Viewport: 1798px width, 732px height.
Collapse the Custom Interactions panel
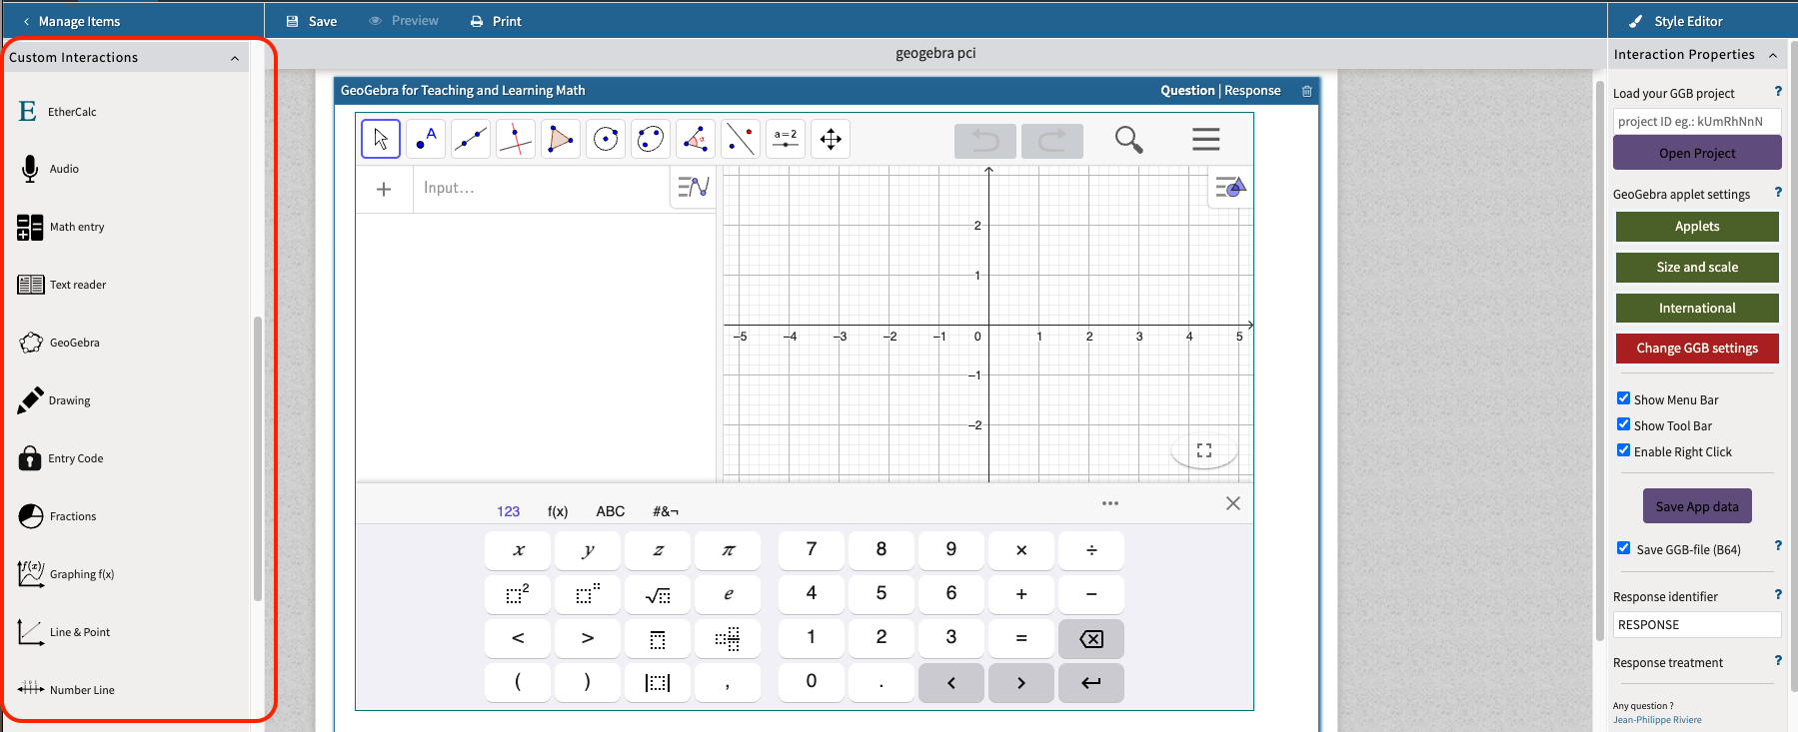coord(235,58)
